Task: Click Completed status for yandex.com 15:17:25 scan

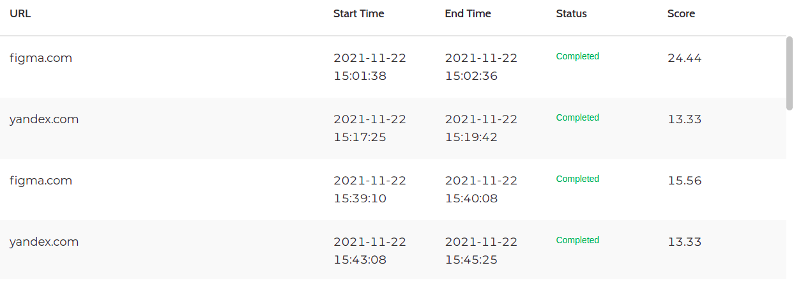Action: click(x=577, y=117)
